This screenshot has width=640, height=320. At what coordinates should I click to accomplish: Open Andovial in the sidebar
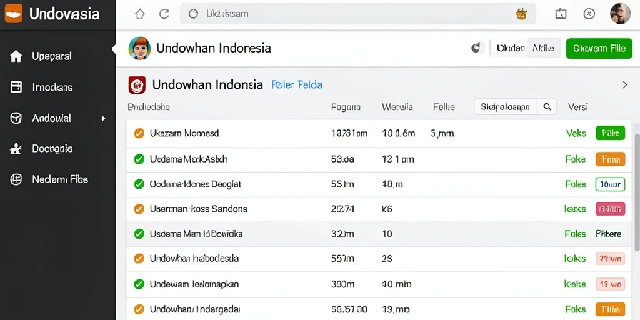(51, 118)
